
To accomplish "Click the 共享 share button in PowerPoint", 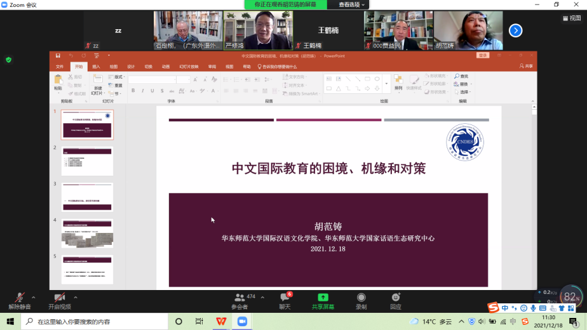I will point(526,66).
